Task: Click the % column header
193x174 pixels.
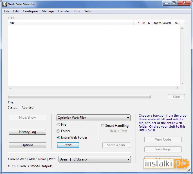Action: coord(176,23)
